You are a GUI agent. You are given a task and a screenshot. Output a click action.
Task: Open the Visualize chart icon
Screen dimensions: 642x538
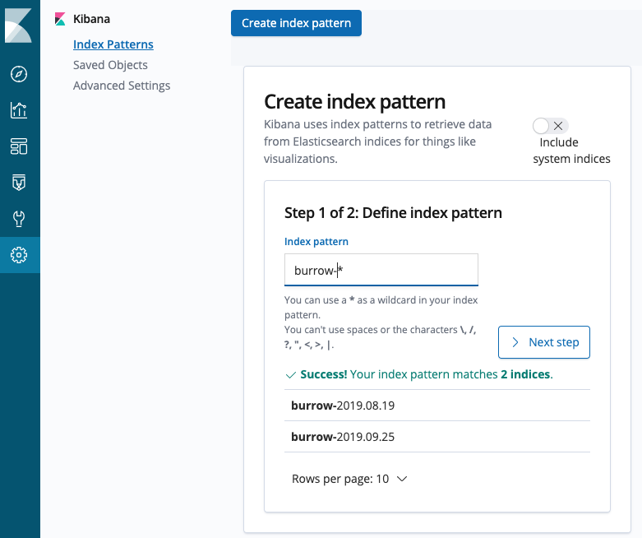[19, 110]
